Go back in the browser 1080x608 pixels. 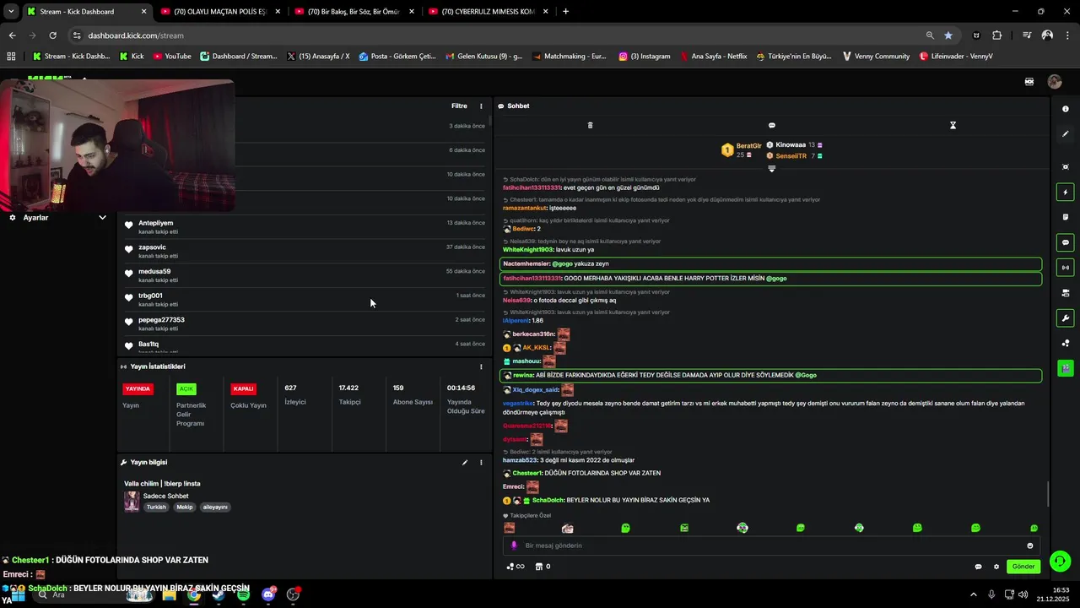point(12,35)
